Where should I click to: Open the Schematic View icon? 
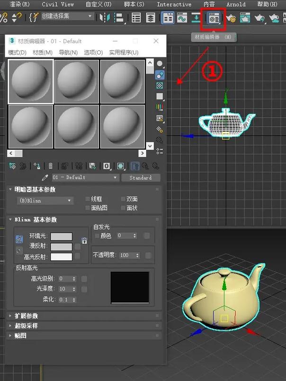click(x=196, y=18)
